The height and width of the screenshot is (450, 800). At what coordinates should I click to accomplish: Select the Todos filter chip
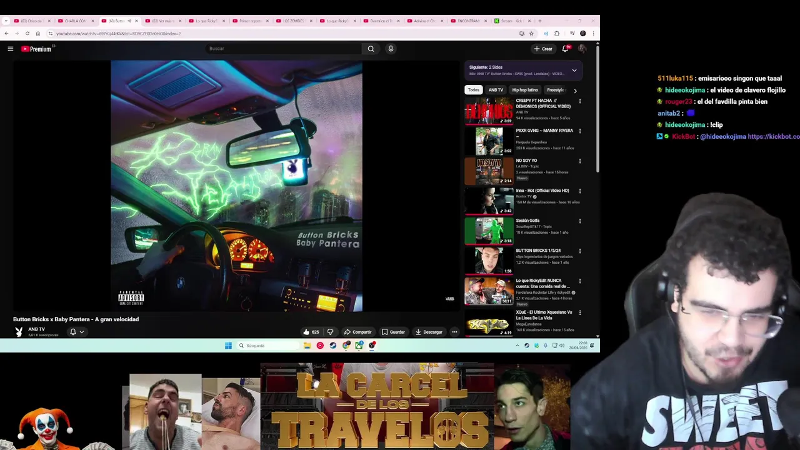click(x=474, y=90)
